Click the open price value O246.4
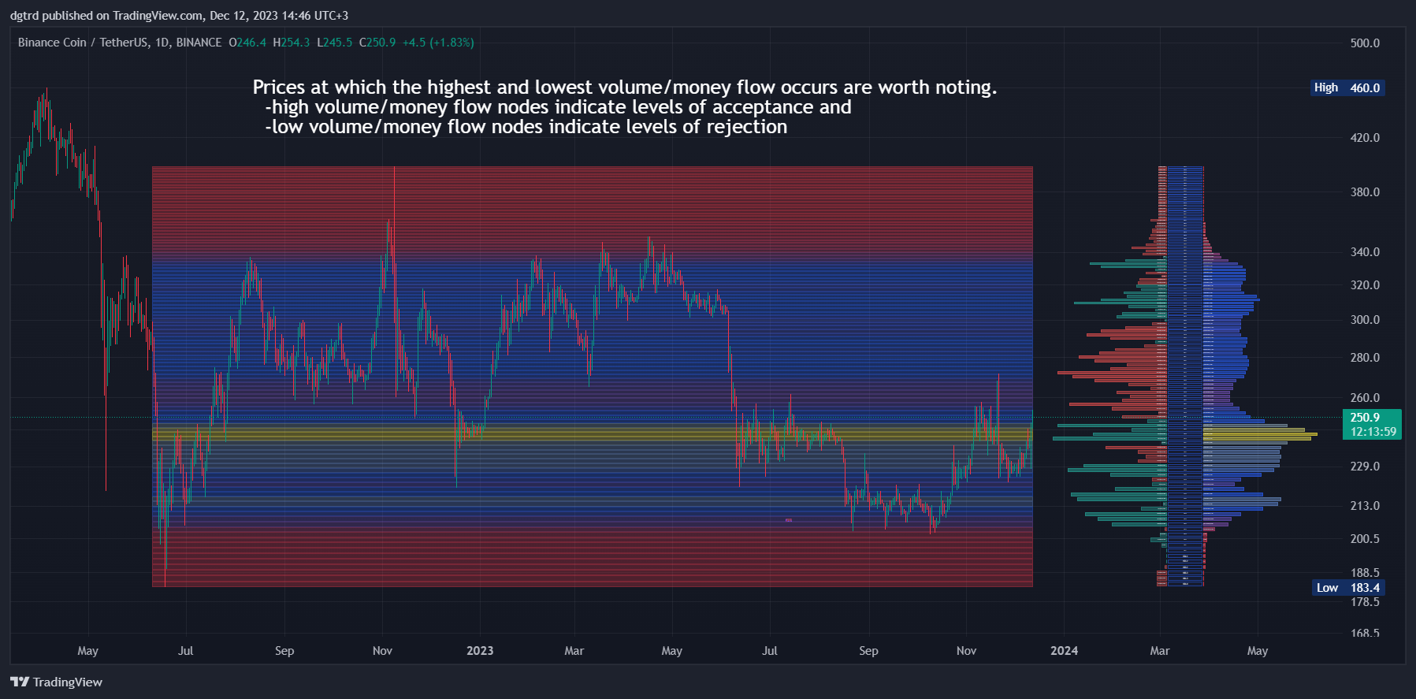This screenshot has width=1416, height=699. [247, 43]
